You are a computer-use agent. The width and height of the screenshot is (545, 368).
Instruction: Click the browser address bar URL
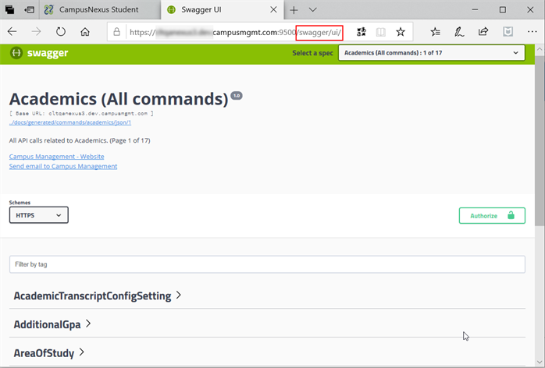coord(235,32)
